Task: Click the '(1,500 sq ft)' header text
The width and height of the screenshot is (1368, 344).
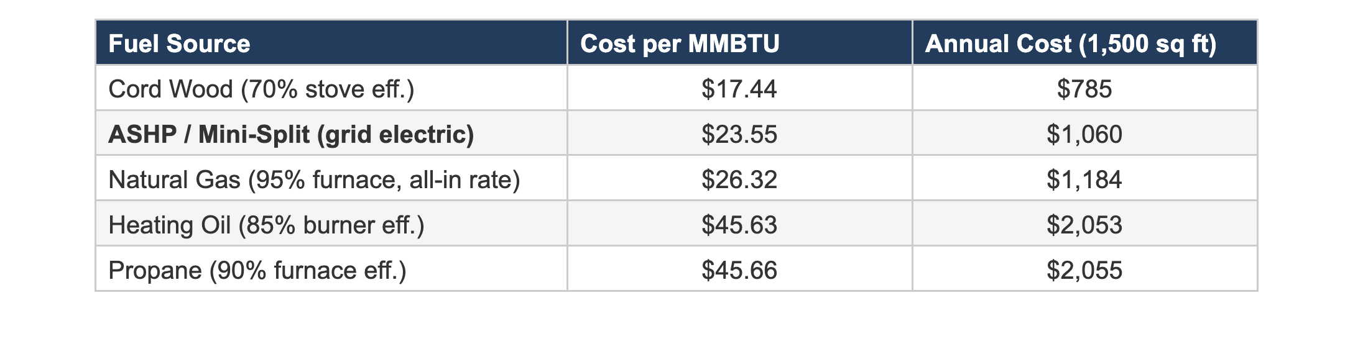Action: pos(1147,43)
